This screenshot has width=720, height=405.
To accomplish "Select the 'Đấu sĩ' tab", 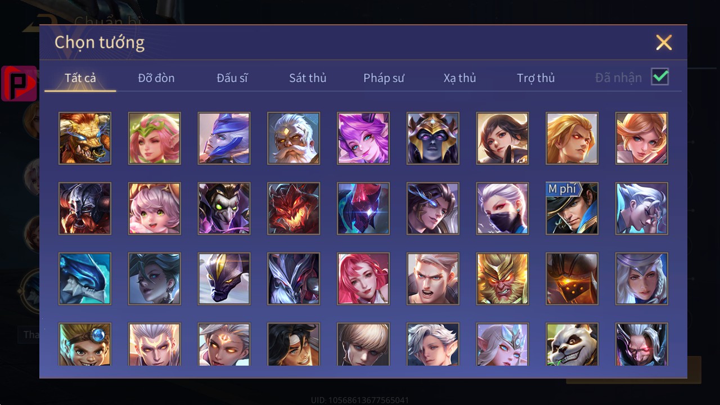I will (x=232, y=78).
